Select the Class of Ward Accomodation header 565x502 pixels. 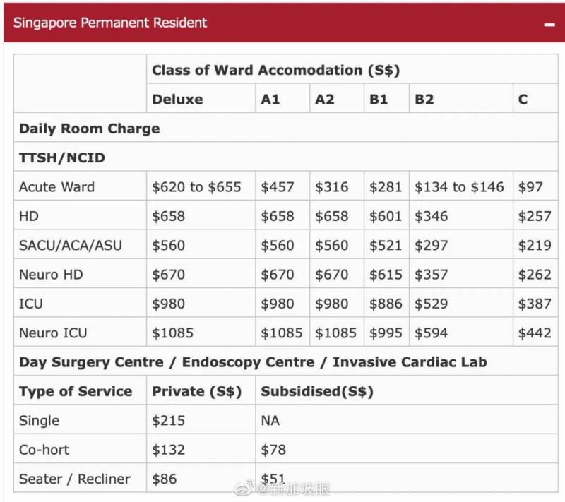[276, 70]
